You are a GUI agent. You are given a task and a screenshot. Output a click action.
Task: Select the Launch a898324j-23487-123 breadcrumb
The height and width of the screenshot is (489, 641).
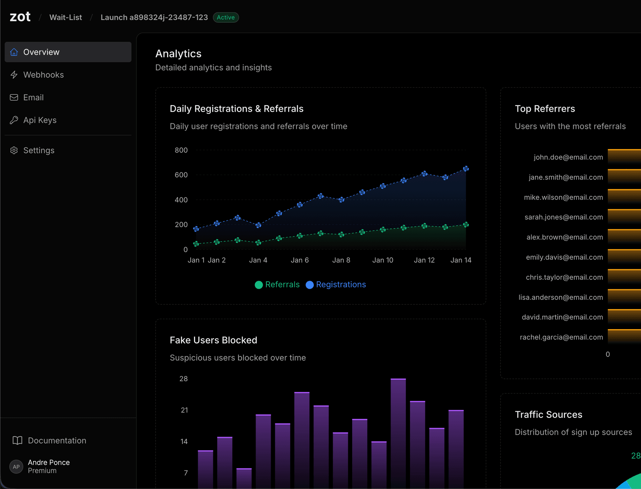click(x=154, y=17)
